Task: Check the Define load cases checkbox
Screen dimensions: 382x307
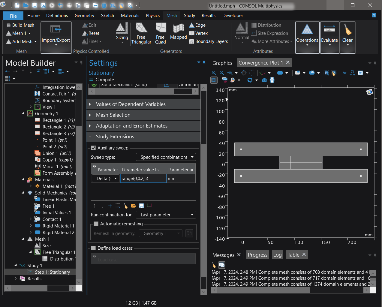Action: click(93, 248)
